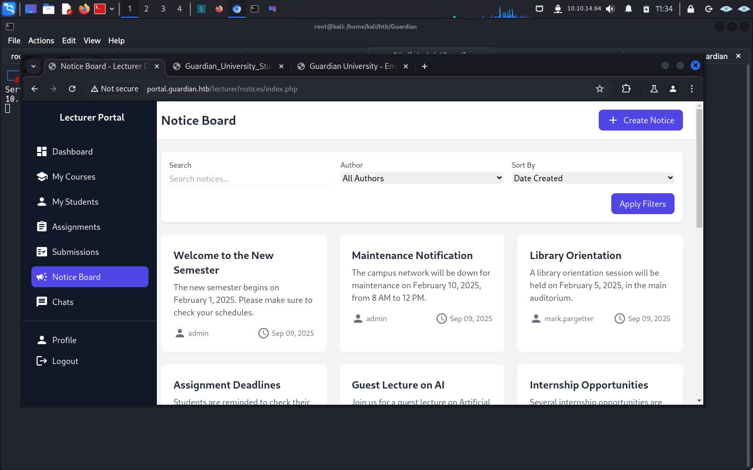Open Profile in the sidebar
The width and height of the screenshot is (753, 470).
[x=90, y=340]
